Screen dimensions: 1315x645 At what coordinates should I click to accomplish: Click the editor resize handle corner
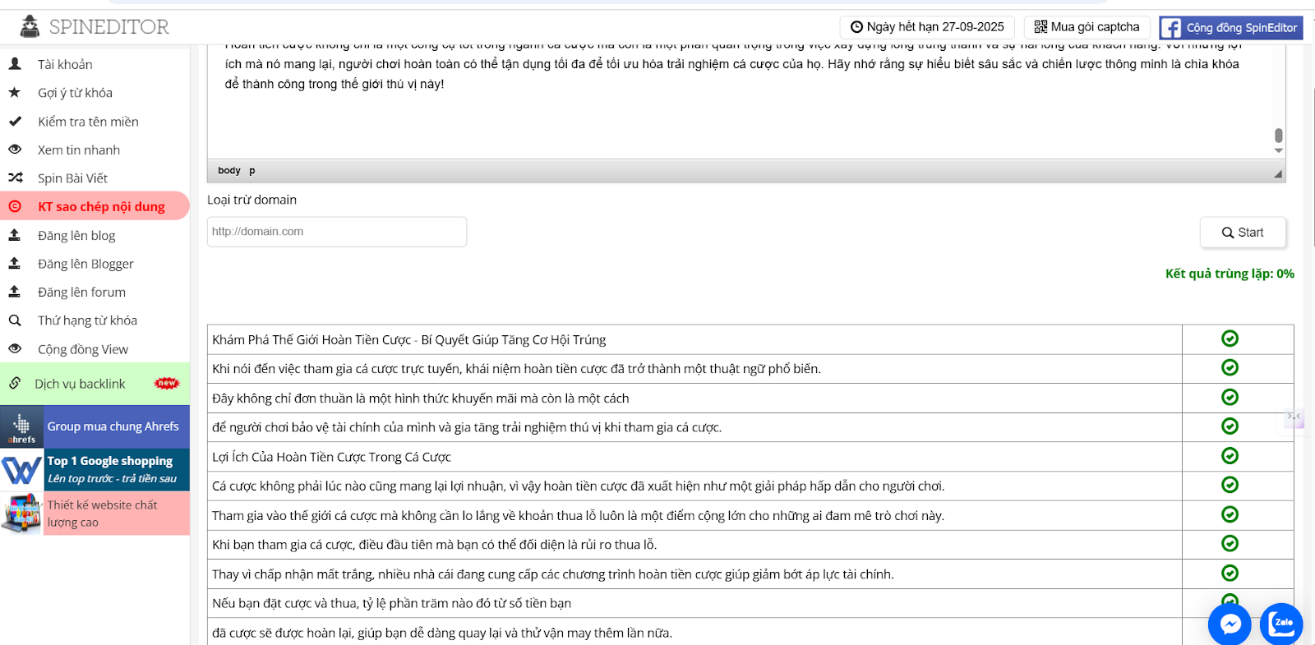1278,173
